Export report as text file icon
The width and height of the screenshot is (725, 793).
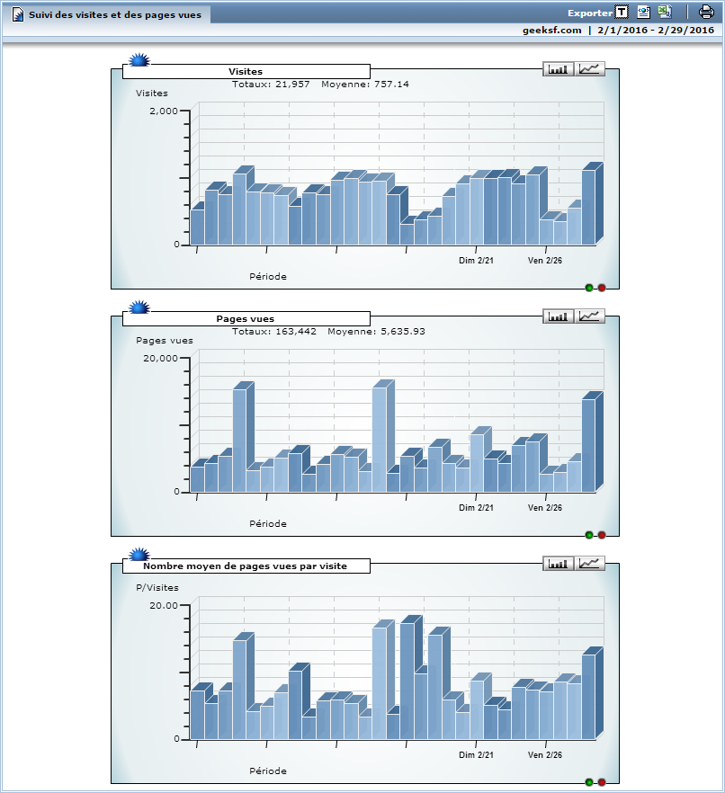[x=622, y=12]
